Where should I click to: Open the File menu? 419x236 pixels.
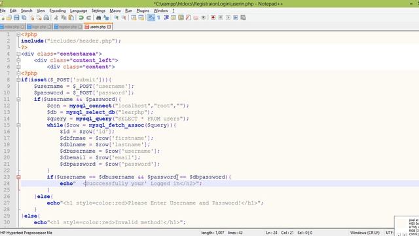3,10
